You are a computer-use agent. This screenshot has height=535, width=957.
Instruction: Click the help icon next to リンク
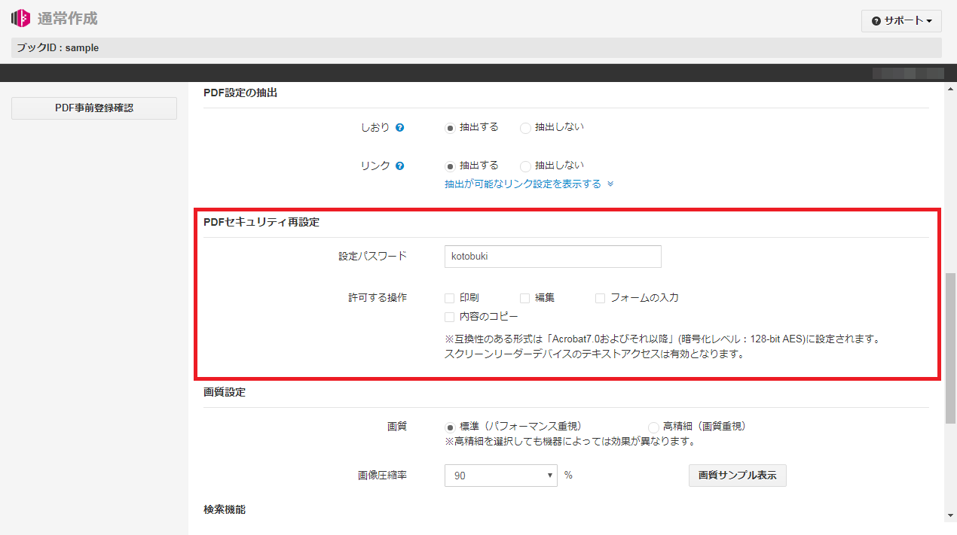click(400, 166)
